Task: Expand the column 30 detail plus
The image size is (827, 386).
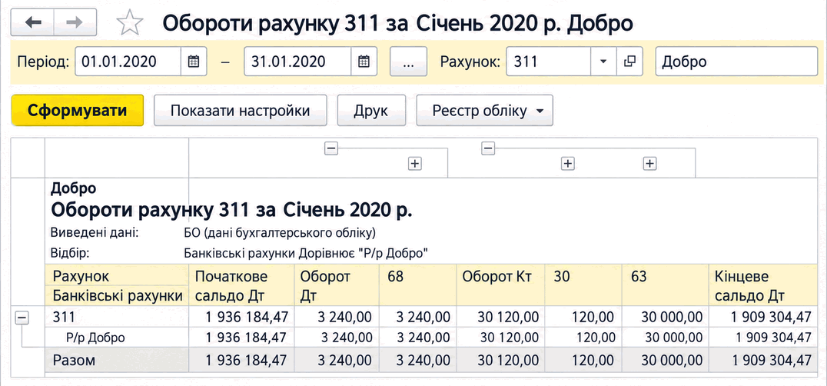Action: coord(567,164)
